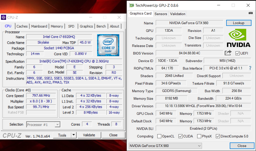
Task: Click the Bus Width value 256 Bit
Action: [237, 91]
